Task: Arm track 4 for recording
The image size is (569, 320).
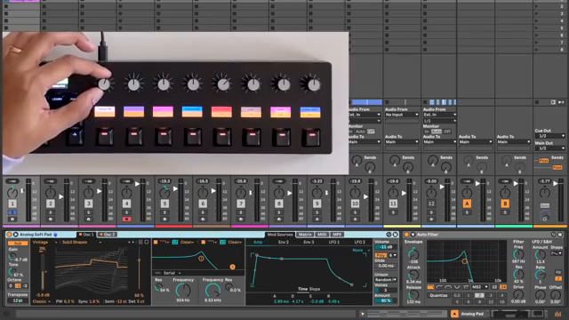Action: [126, 220]
